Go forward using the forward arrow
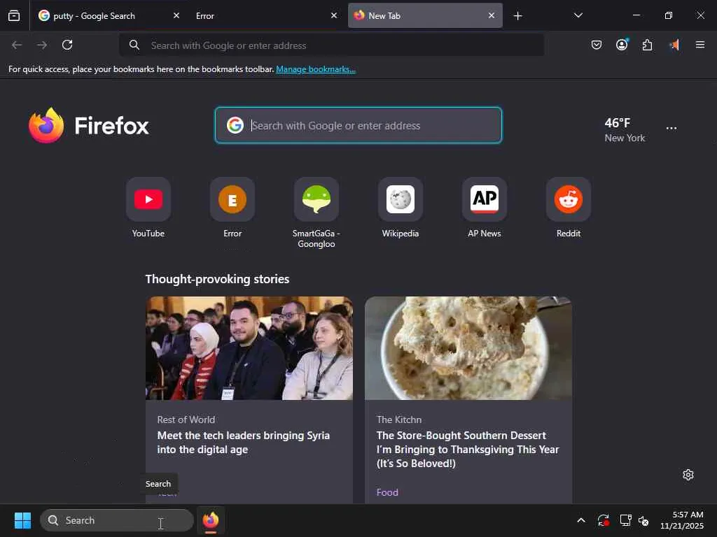 coord(42,45)
